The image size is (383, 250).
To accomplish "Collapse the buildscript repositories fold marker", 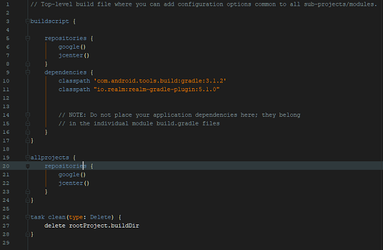I will [x=28, y=38].
